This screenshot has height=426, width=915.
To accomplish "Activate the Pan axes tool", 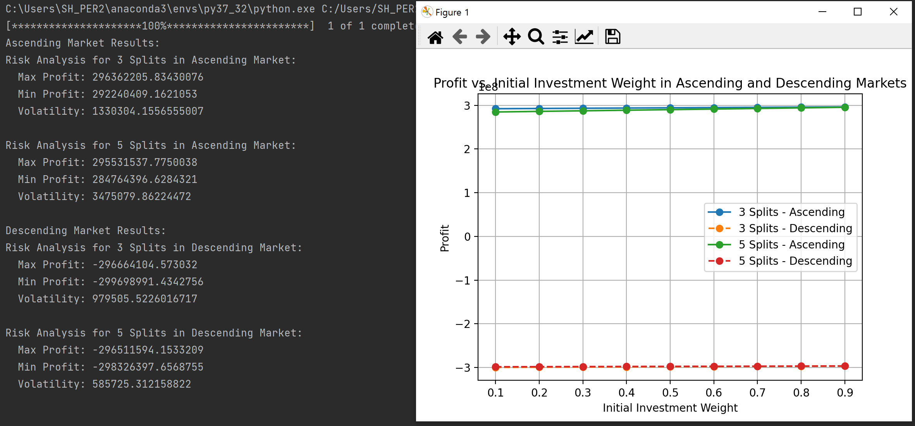I will (x=512, y=37).
